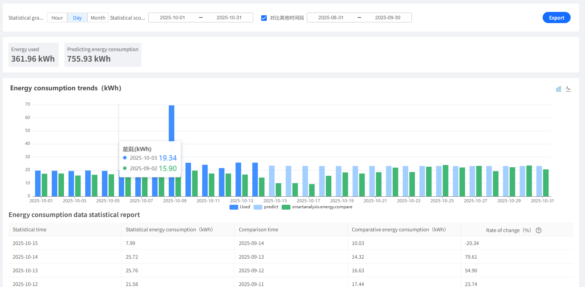Click the tall blue bar above 2025-10-09

[x=171, y=123]
